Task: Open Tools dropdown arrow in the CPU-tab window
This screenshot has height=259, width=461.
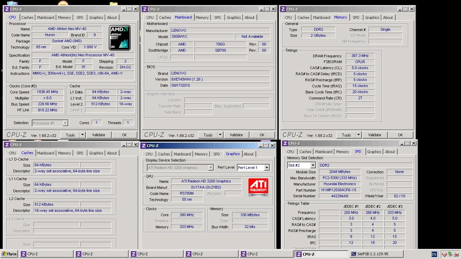Action: [82, 135]
